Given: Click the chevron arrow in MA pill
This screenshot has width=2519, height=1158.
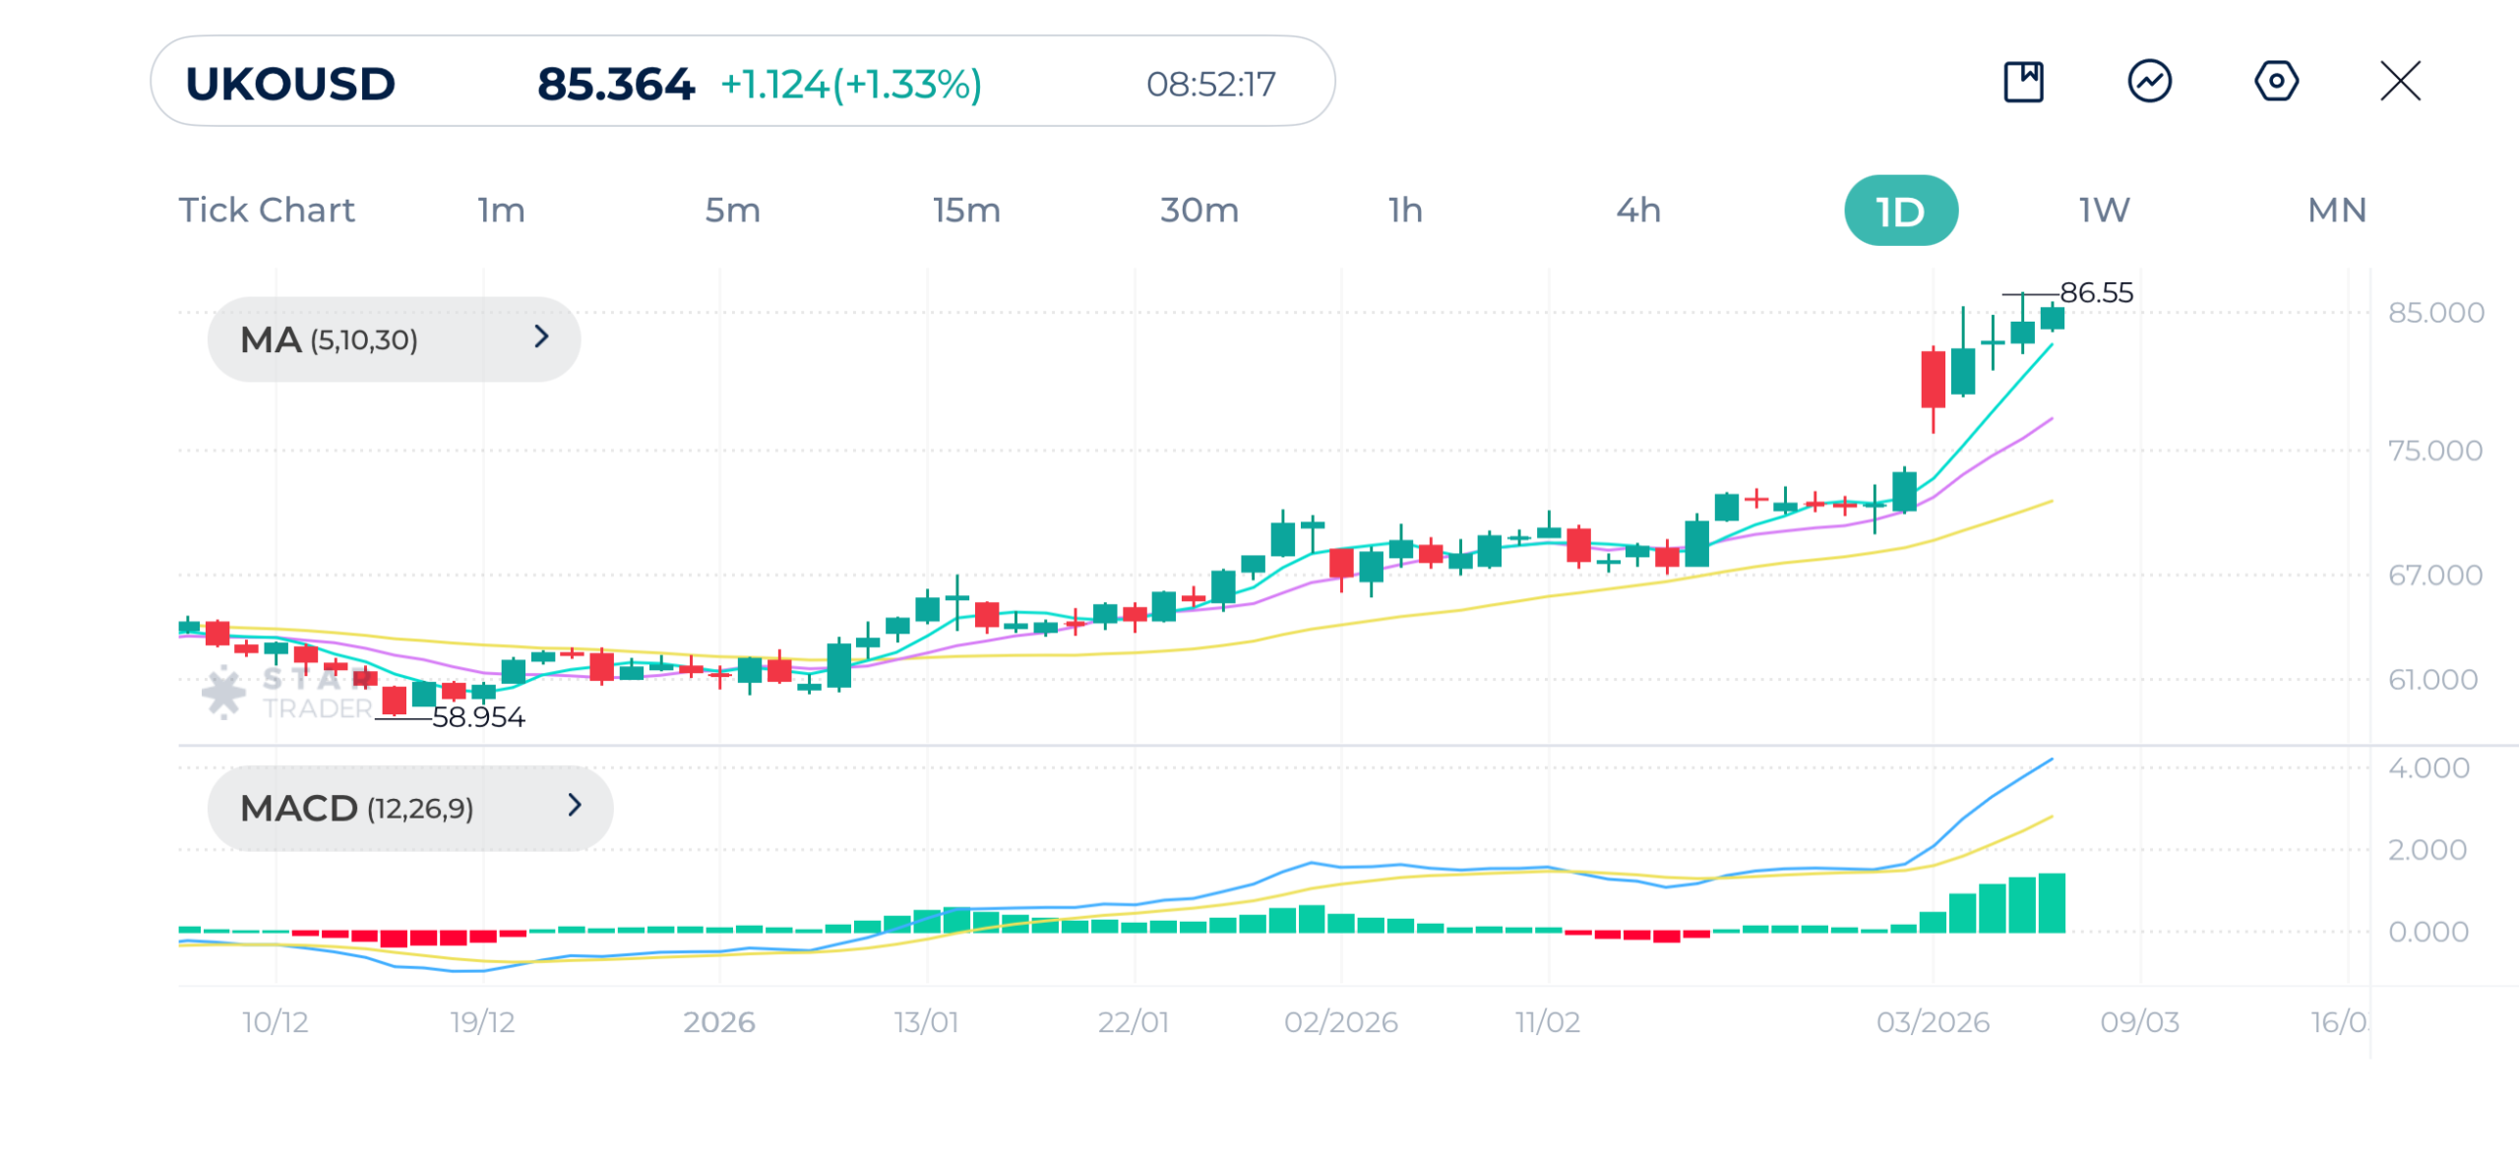Looking at the screenshot, I should (541, 337).
